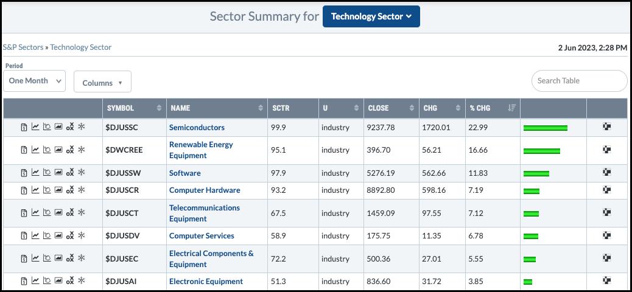Open the Point & Figure icon for Software
This screenshot has height=292, width=632.
tap(70, 173)
